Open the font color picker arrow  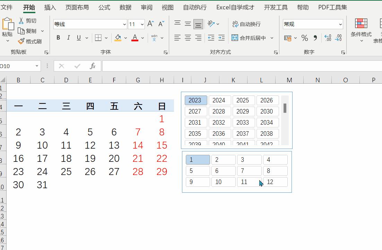(142, 38)
